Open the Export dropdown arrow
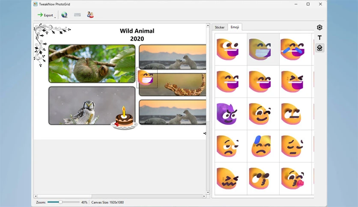 coord(55,17)
